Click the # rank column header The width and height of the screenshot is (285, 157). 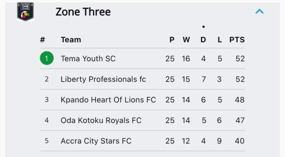(43, 40)
